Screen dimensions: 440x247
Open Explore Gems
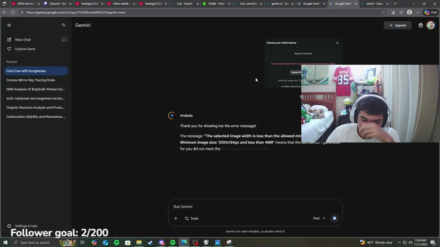(x=25, y=49)
